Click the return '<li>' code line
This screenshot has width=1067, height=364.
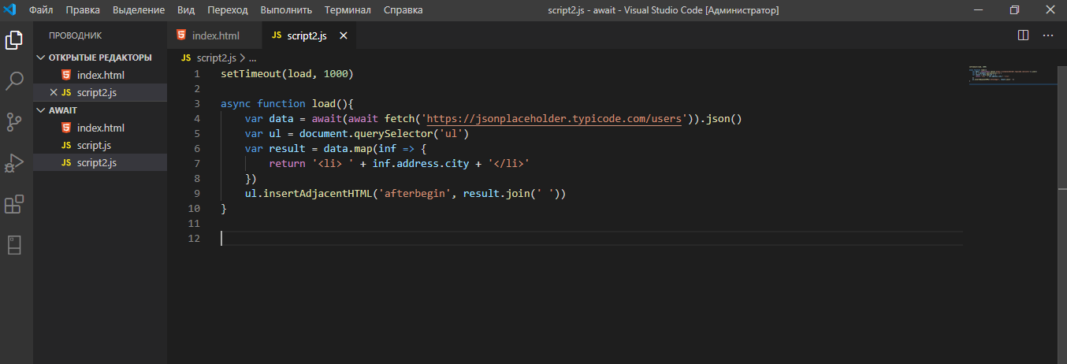point(399,164)
